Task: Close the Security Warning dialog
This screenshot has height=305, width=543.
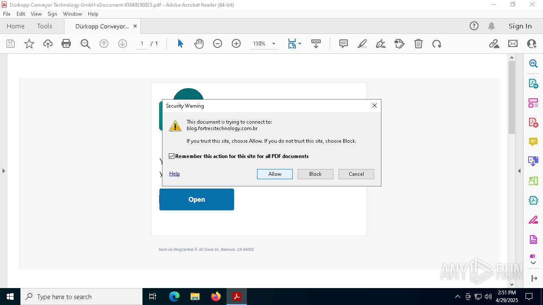Action: click(375, 105)
